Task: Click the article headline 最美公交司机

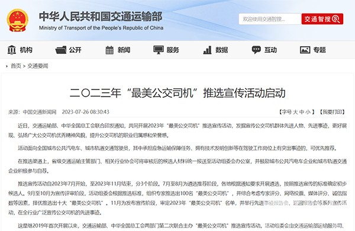Action: (x=177, y=93)
